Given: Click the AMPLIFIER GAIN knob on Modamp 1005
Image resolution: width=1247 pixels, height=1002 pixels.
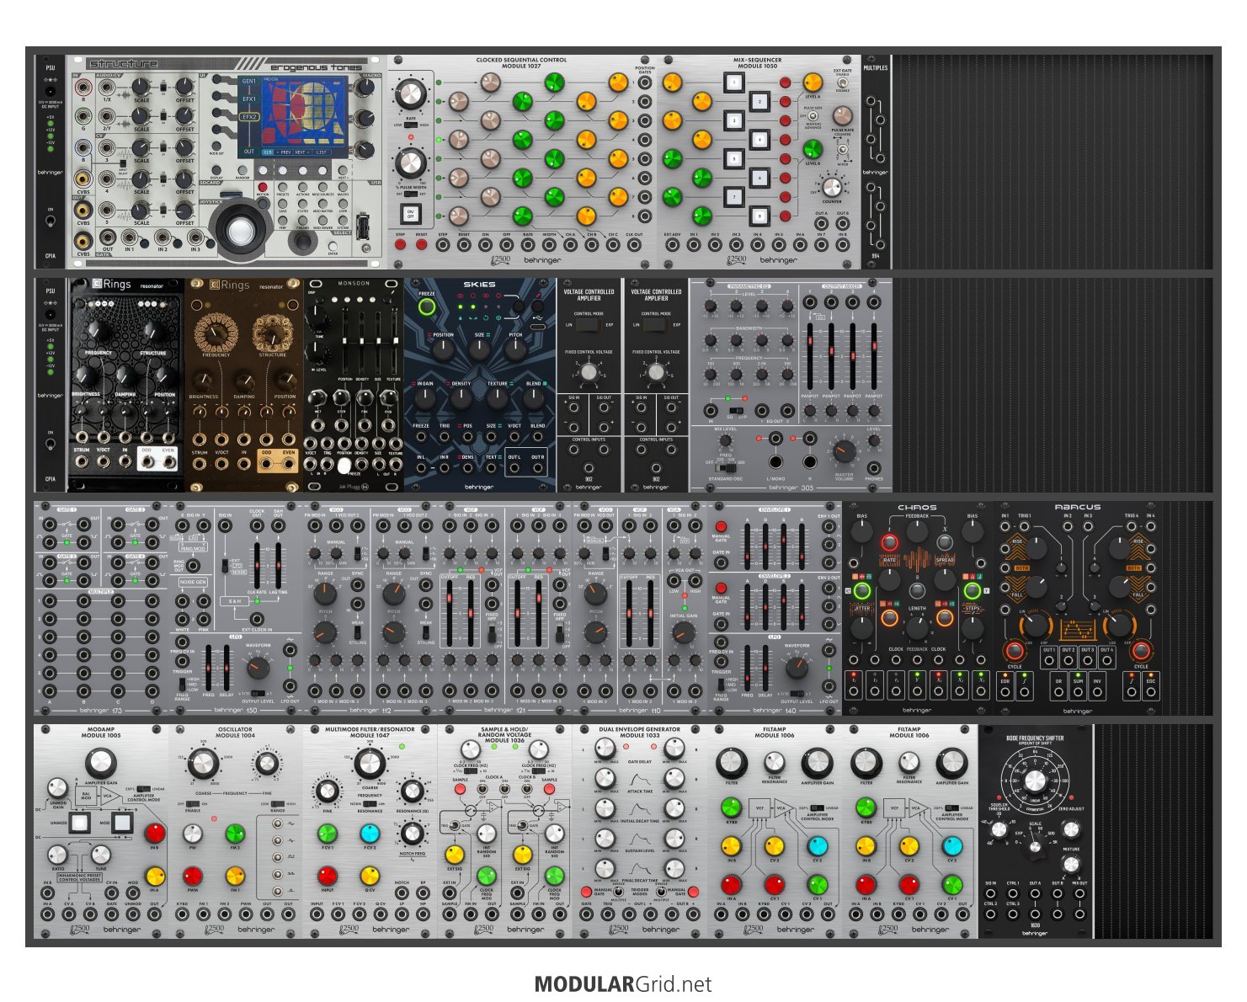Looking at the screenshot, I should (100, 762).
